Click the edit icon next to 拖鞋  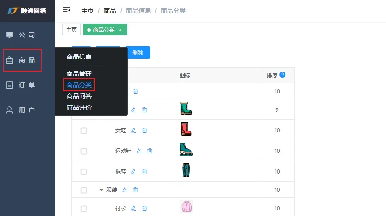tap(134, 172)
